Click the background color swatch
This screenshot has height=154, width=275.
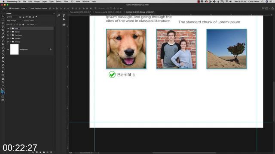click(3, 93)
